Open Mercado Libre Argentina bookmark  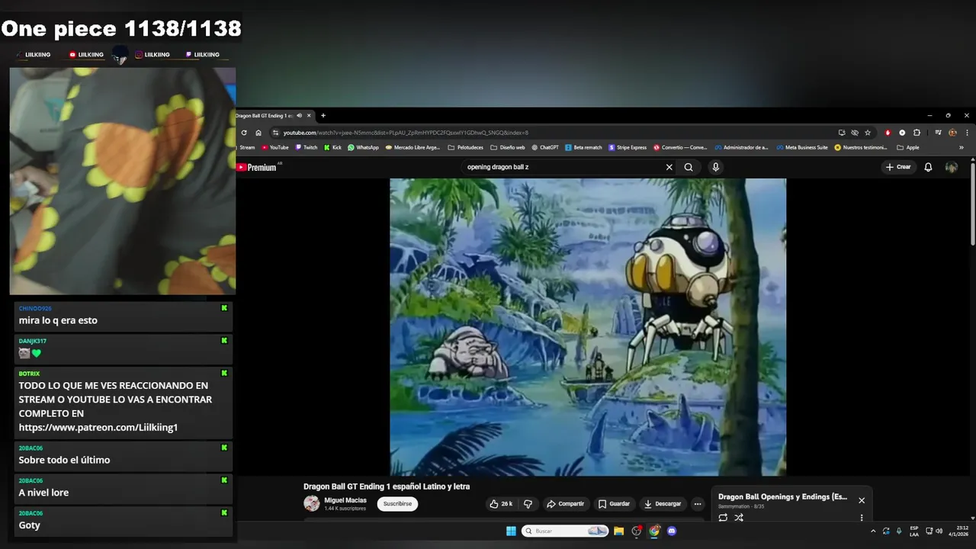[x=413, y=147]
